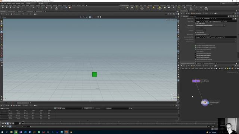This screenshot has height=134, width=239.
Task: Toggle Transform Geometry With Geometry Data
Action: point(195,48)
